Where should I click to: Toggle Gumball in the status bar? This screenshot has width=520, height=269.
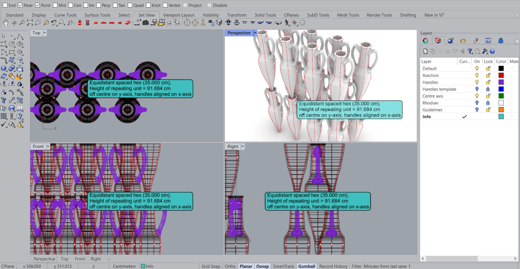[307, 266]
